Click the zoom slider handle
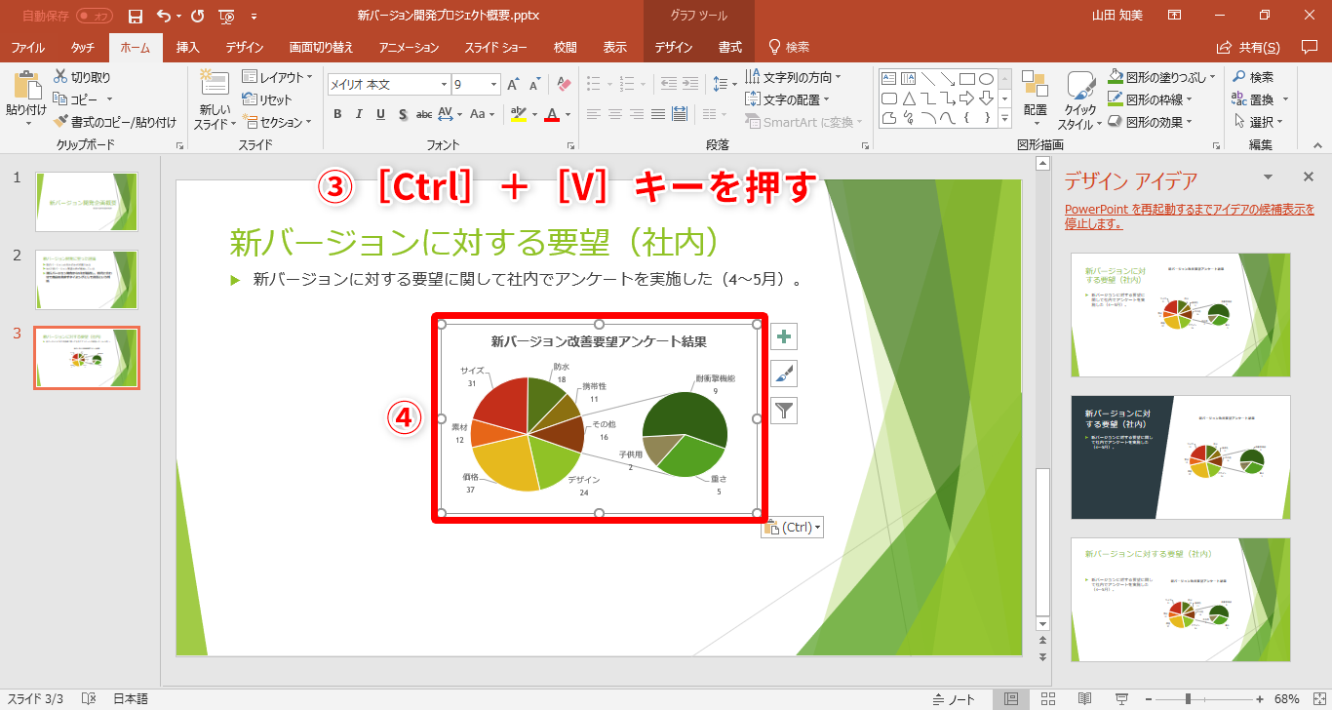 click(x=1188, y=699)
